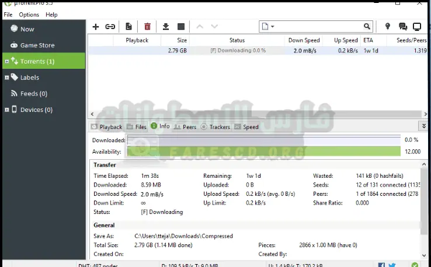Open Game Store in the sidebar

(37, 45)
